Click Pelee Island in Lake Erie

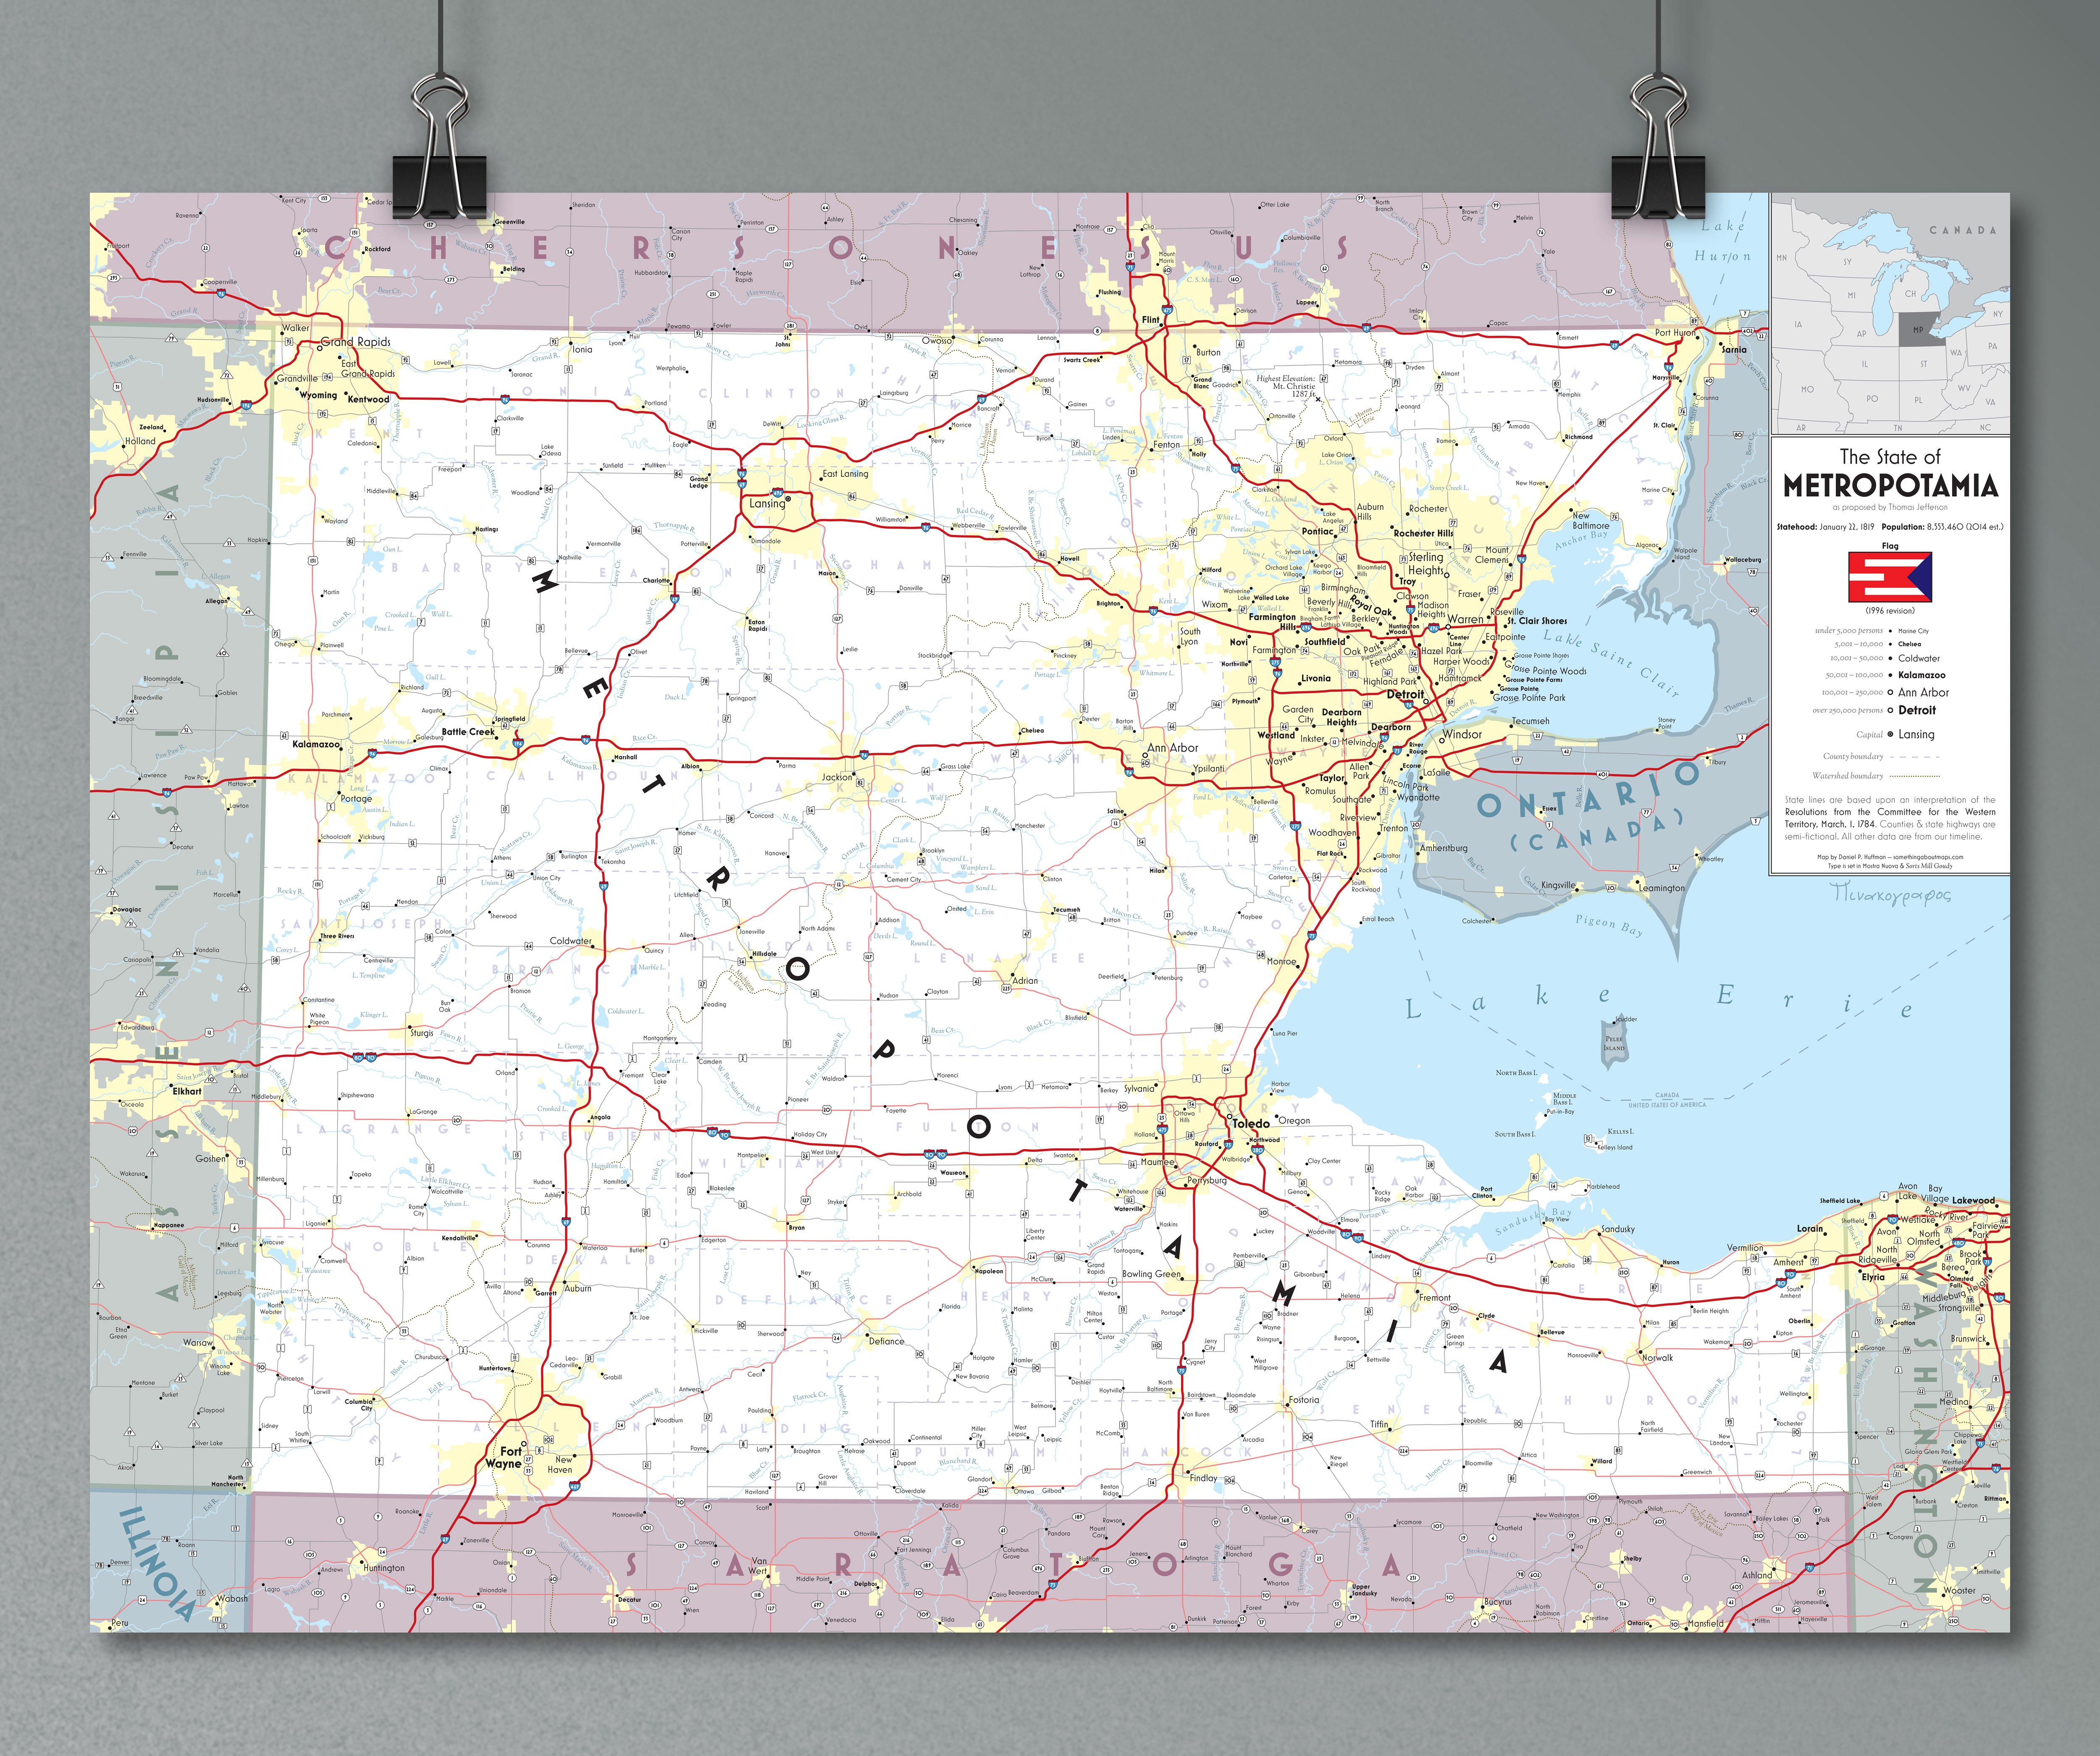click(1614, 1042)
